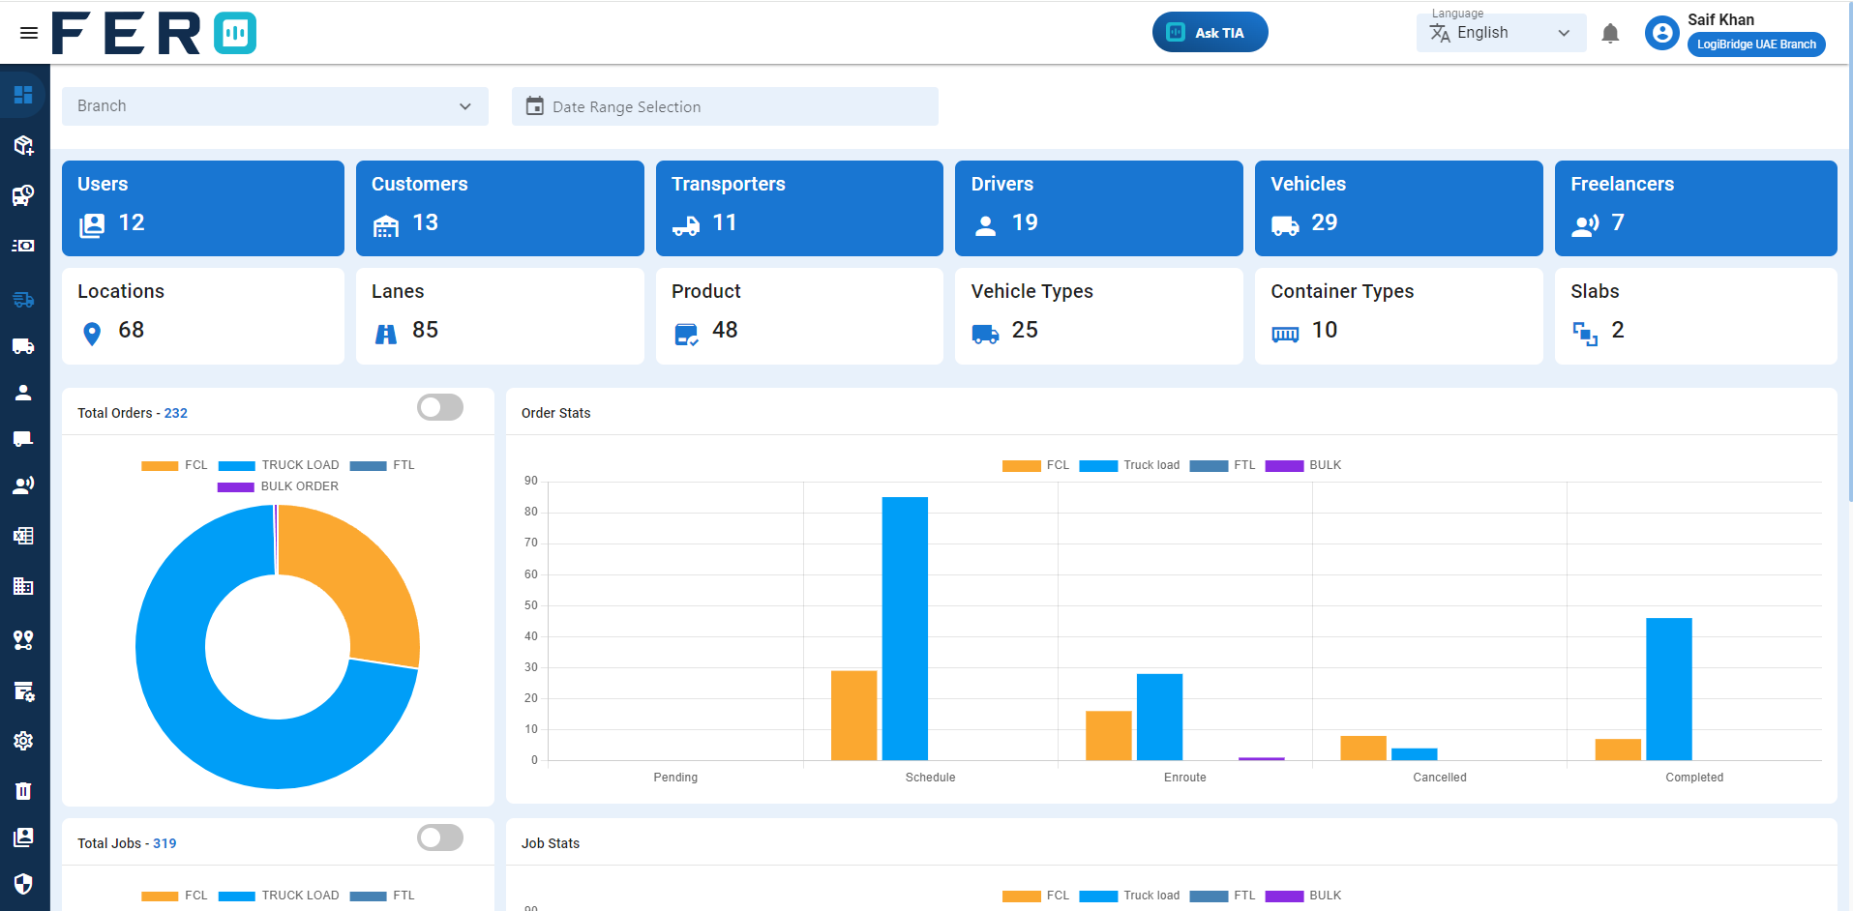The width and height of the screenshot is (1853, 911).
Task: Open the settings gear sidebar icon
Action: [23, 741]
